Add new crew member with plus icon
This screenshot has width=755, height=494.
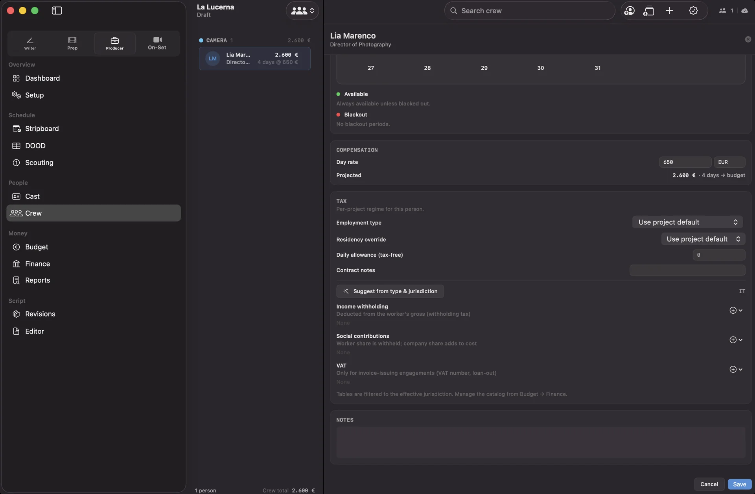(669, 11)
